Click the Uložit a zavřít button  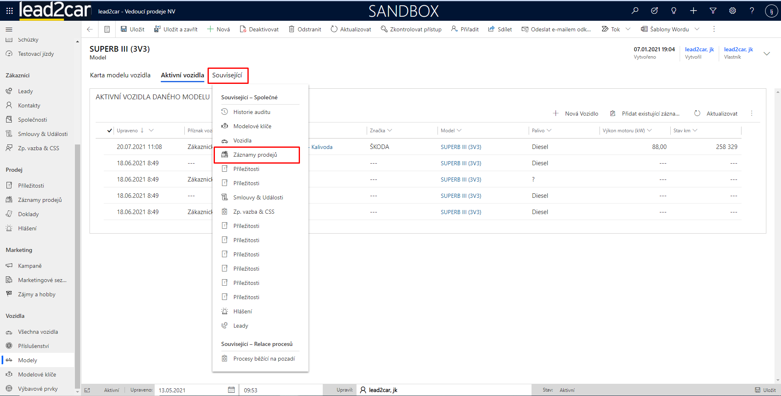click(x=176, y=29)
